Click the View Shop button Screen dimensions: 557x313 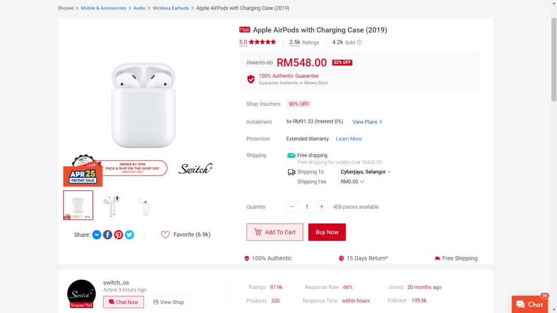point(168,302)
